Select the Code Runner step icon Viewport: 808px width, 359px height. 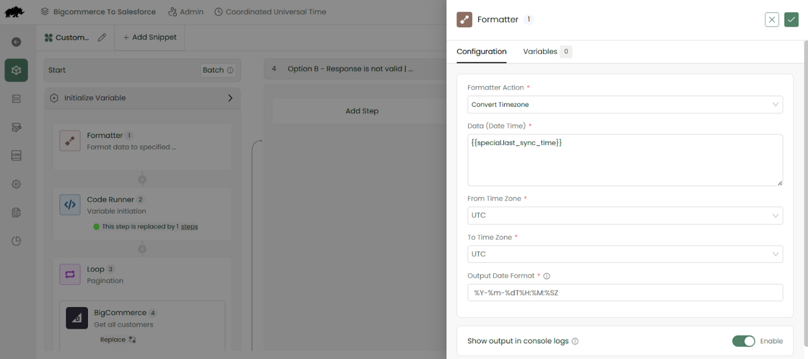pos(70,205)
